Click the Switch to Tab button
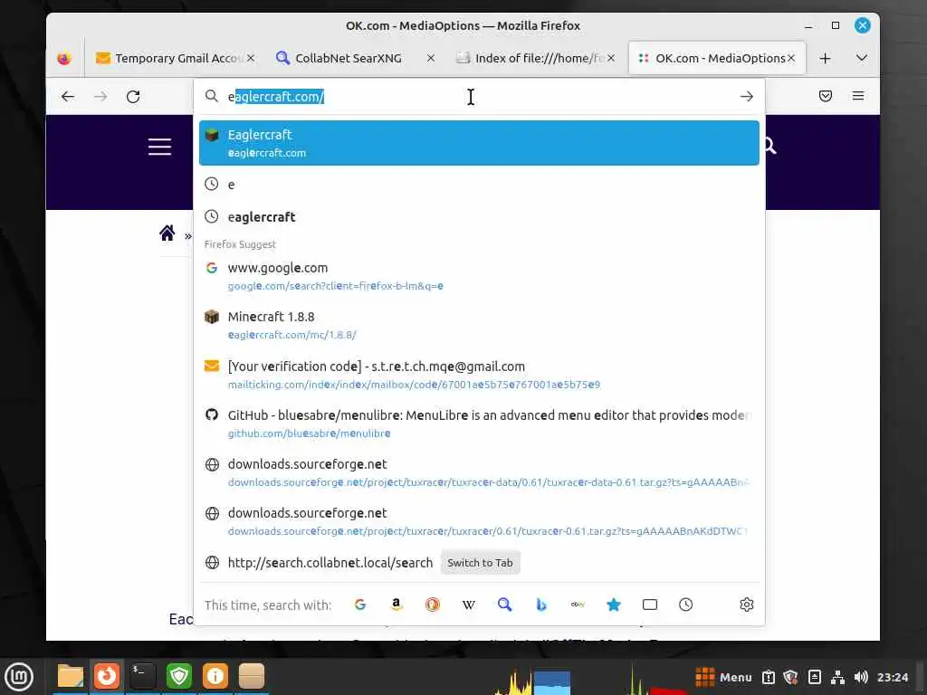The width and height of the screenshot is (927, 695). [480, 563]
